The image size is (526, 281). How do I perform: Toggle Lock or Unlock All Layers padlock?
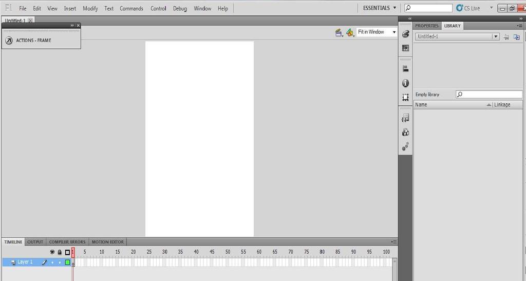tap(60, 252)
